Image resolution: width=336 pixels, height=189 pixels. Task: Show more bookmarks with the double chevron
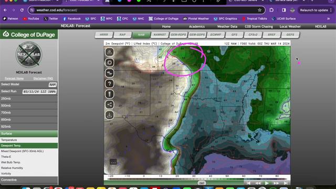point(328,19)
